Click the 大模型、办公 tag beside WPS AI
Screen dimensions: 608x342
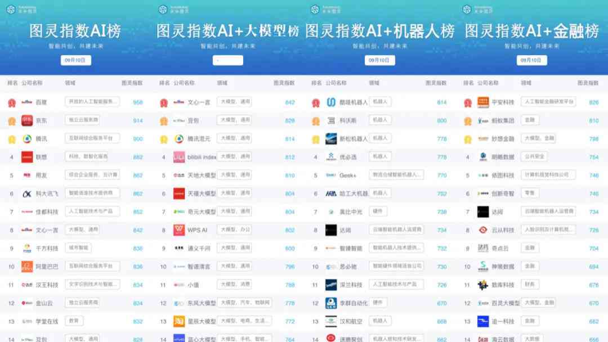coord(234,229)
